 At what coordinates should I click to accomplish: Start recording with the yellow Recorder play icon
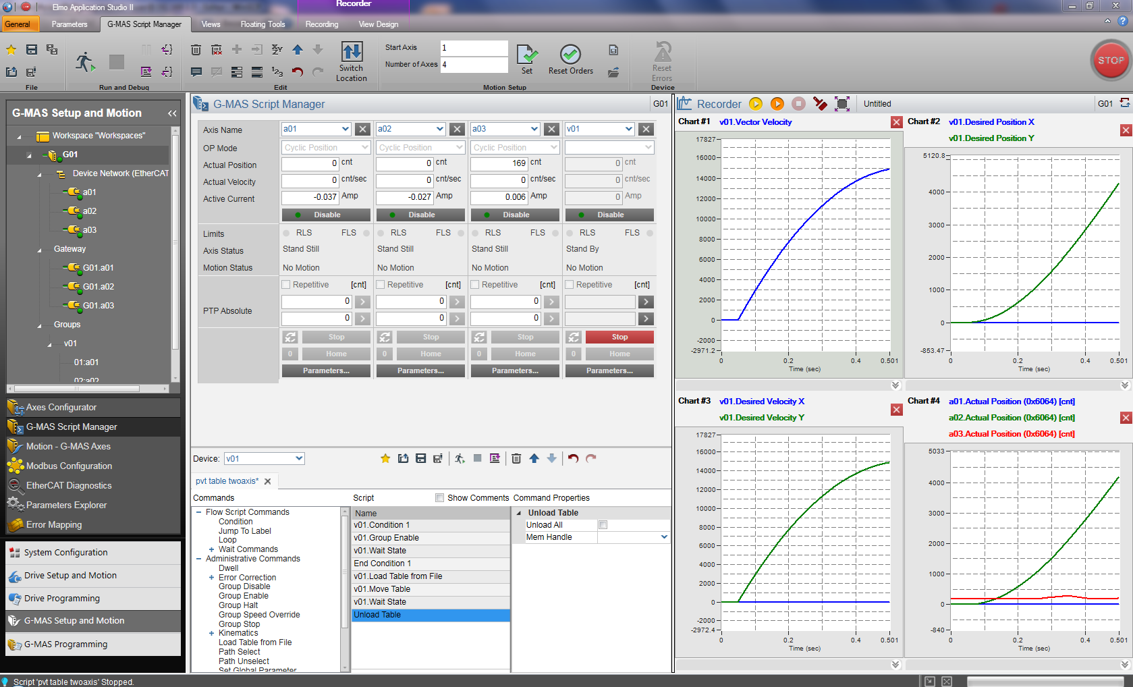(x=756, y=103)
